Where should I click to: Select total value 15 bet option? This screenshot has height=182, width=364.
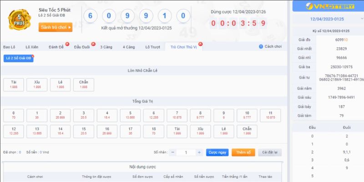coord(84,131)
